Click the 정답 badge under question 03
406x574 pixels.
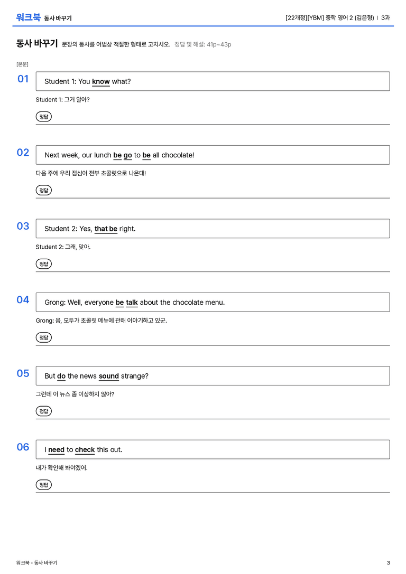coord(43,264)
